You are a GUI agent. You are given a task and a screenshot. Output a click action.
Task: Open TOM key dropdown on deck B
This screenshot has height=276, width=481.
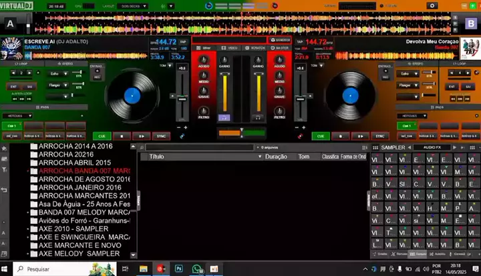point(321,65)
